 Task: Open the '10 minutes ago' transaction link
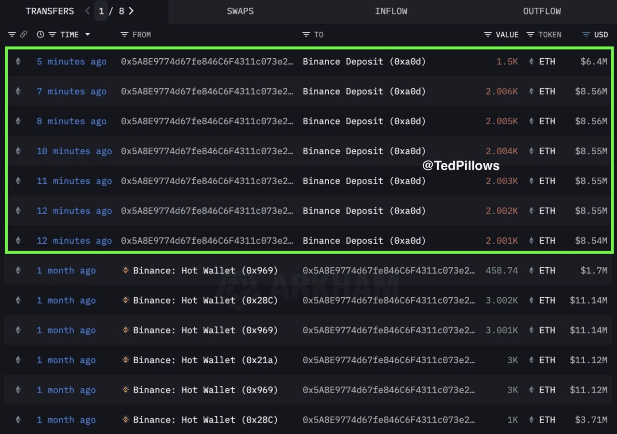click(74, 151)
